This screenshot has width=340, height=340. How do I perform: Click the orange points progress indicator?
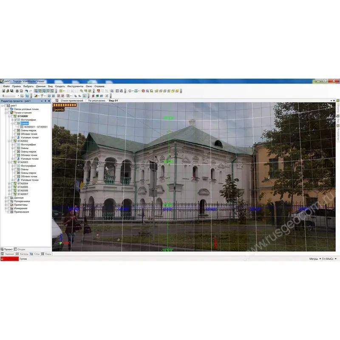(65, 105)
